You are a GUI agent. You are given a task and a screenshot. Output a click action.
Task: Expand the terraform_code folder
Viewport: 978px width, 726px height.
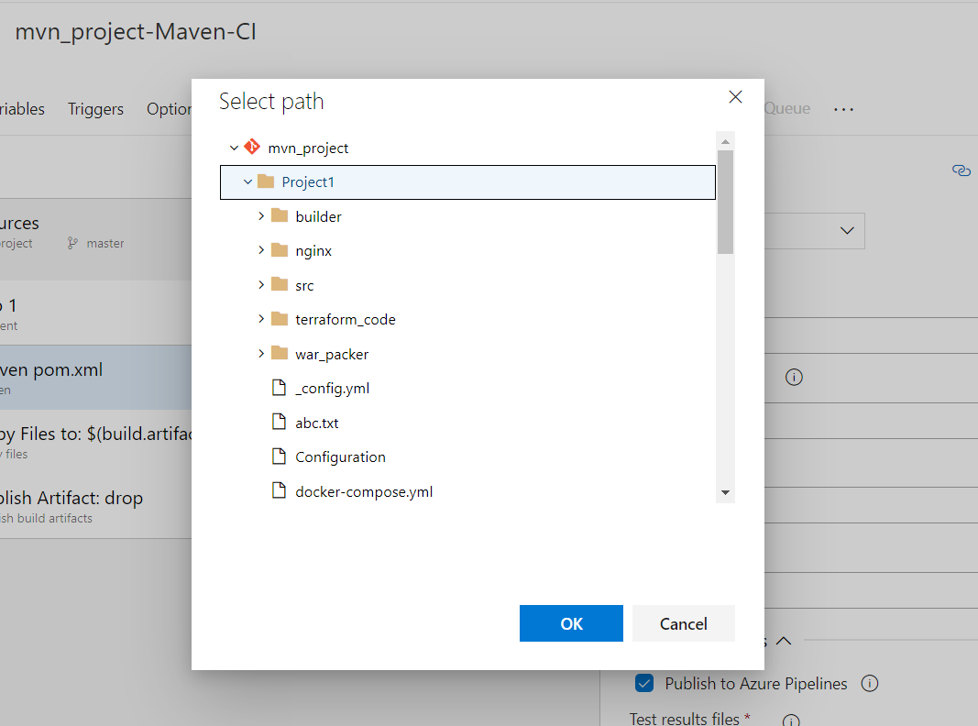click(x=261, y=319)
